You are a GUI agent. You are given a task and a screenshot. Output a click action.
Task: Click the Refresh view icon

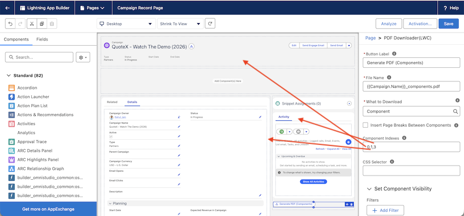(x=210, y=24)
